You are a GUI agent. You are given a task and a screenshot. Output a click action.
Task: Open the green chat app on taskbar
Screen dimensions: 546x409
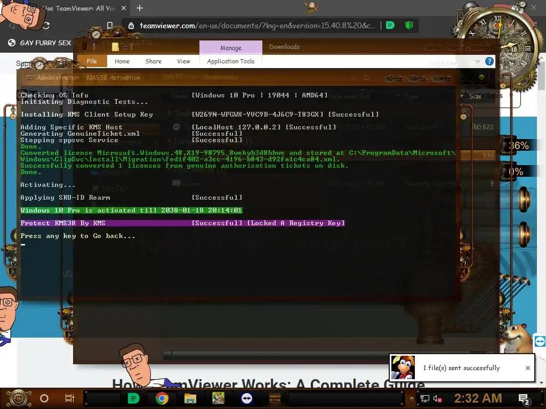coord(133,398)
